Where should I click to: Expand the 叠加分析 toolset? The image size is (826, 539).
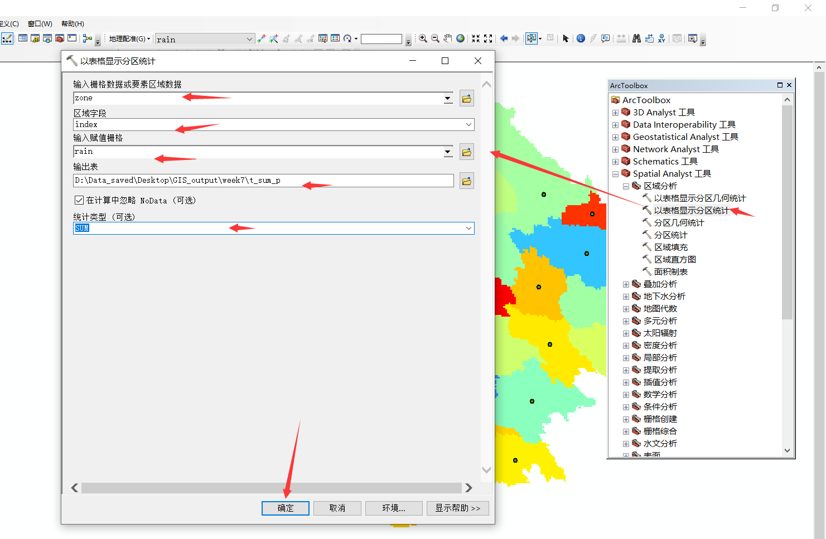(626, 284)
